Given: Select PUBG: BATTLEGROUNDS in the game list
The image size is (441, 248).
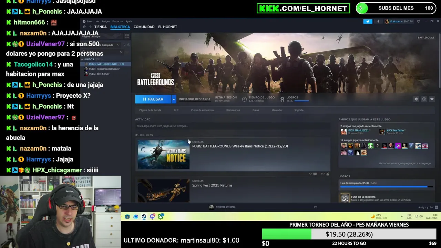Looking at the screenshot, I should click(105, 64).
